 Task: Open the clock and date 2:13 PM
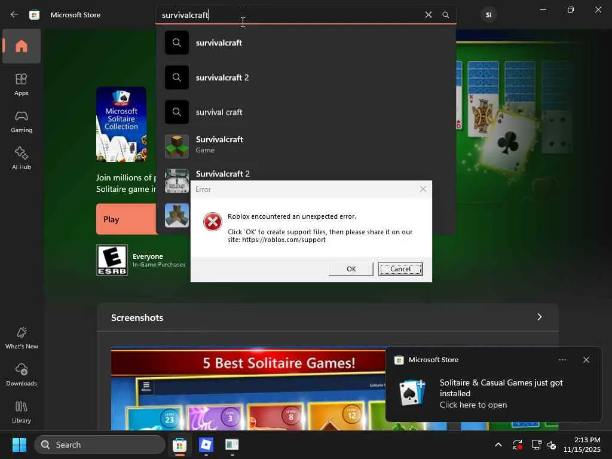pos(582,445)
